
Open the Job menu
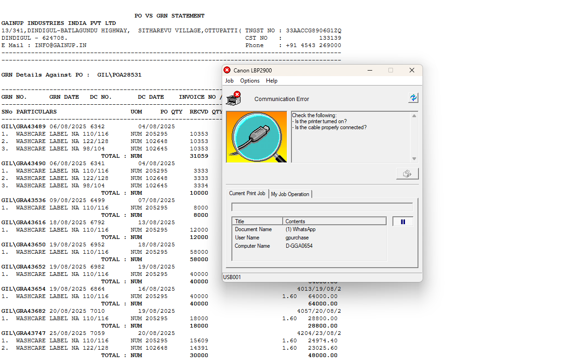pos(229,81)
